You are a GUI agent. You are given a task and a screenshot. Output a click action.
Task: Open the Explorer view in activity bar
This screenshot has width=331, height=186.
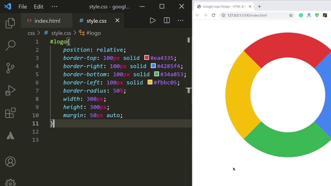(10, 23)
